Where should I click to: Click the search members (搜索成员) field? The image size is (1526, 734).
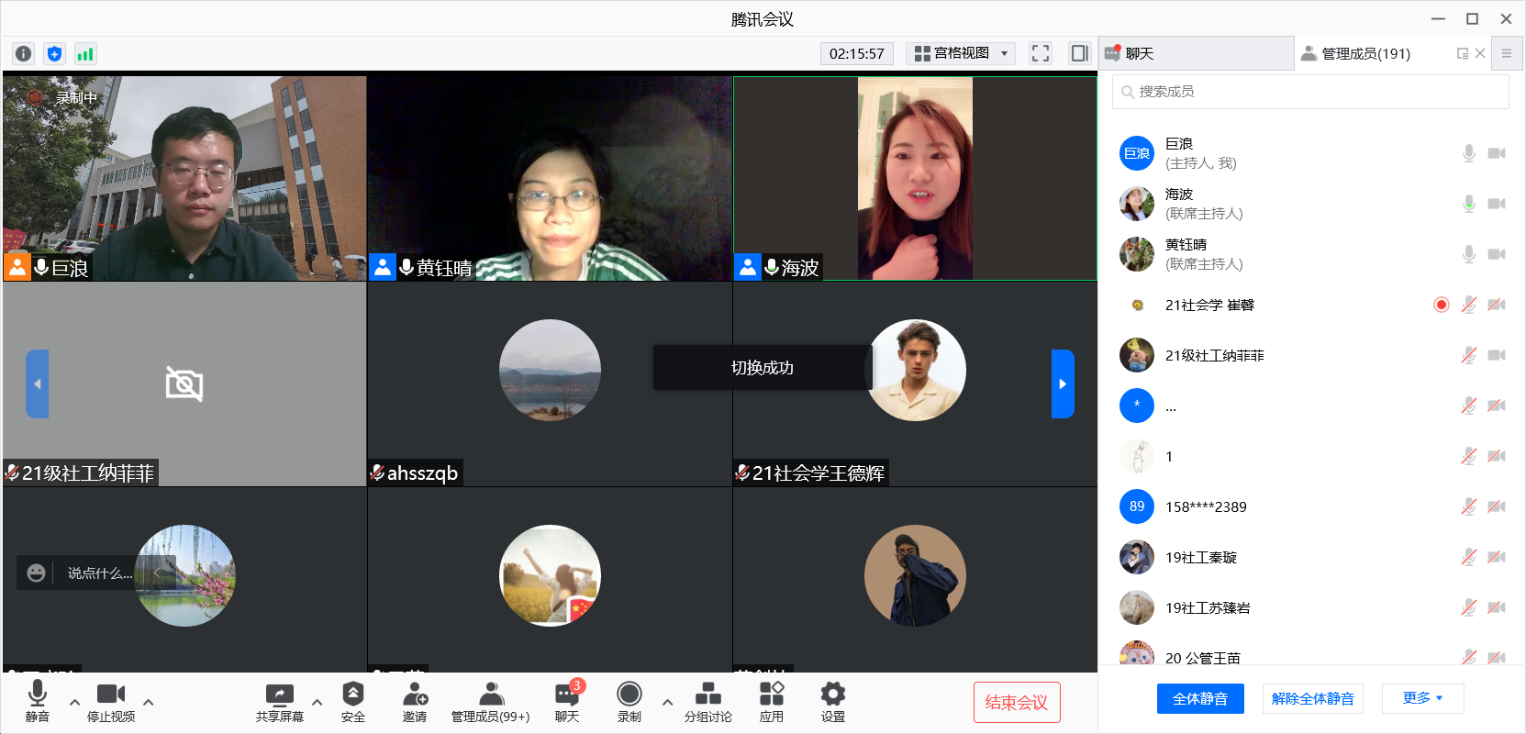(x=1312, y=92)
